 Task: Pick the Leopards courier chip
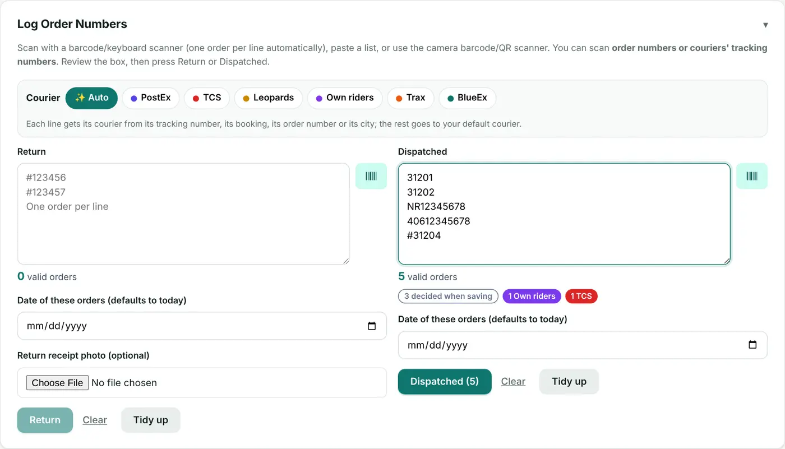pyautogui.click(x=269, y=98)
